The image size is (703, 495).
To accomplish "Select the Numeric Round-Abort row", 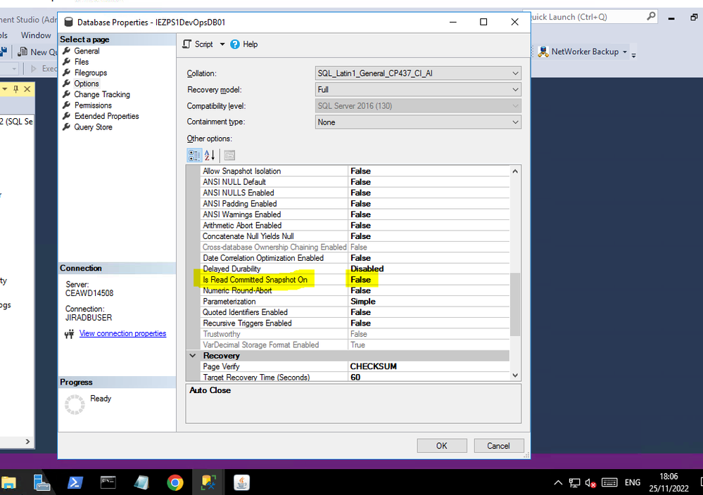I will (355, 290).
